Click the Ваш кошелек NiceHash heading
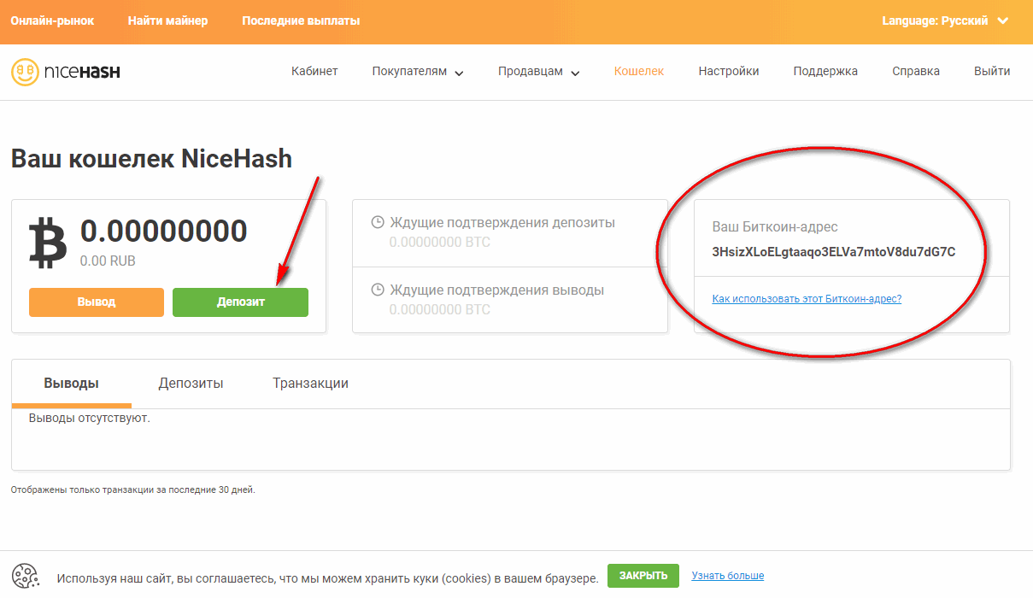 (x=151, y=159)
